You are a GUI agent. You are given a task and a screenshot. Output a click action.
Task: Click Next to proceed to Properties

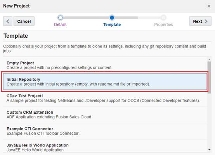(200, 21)
